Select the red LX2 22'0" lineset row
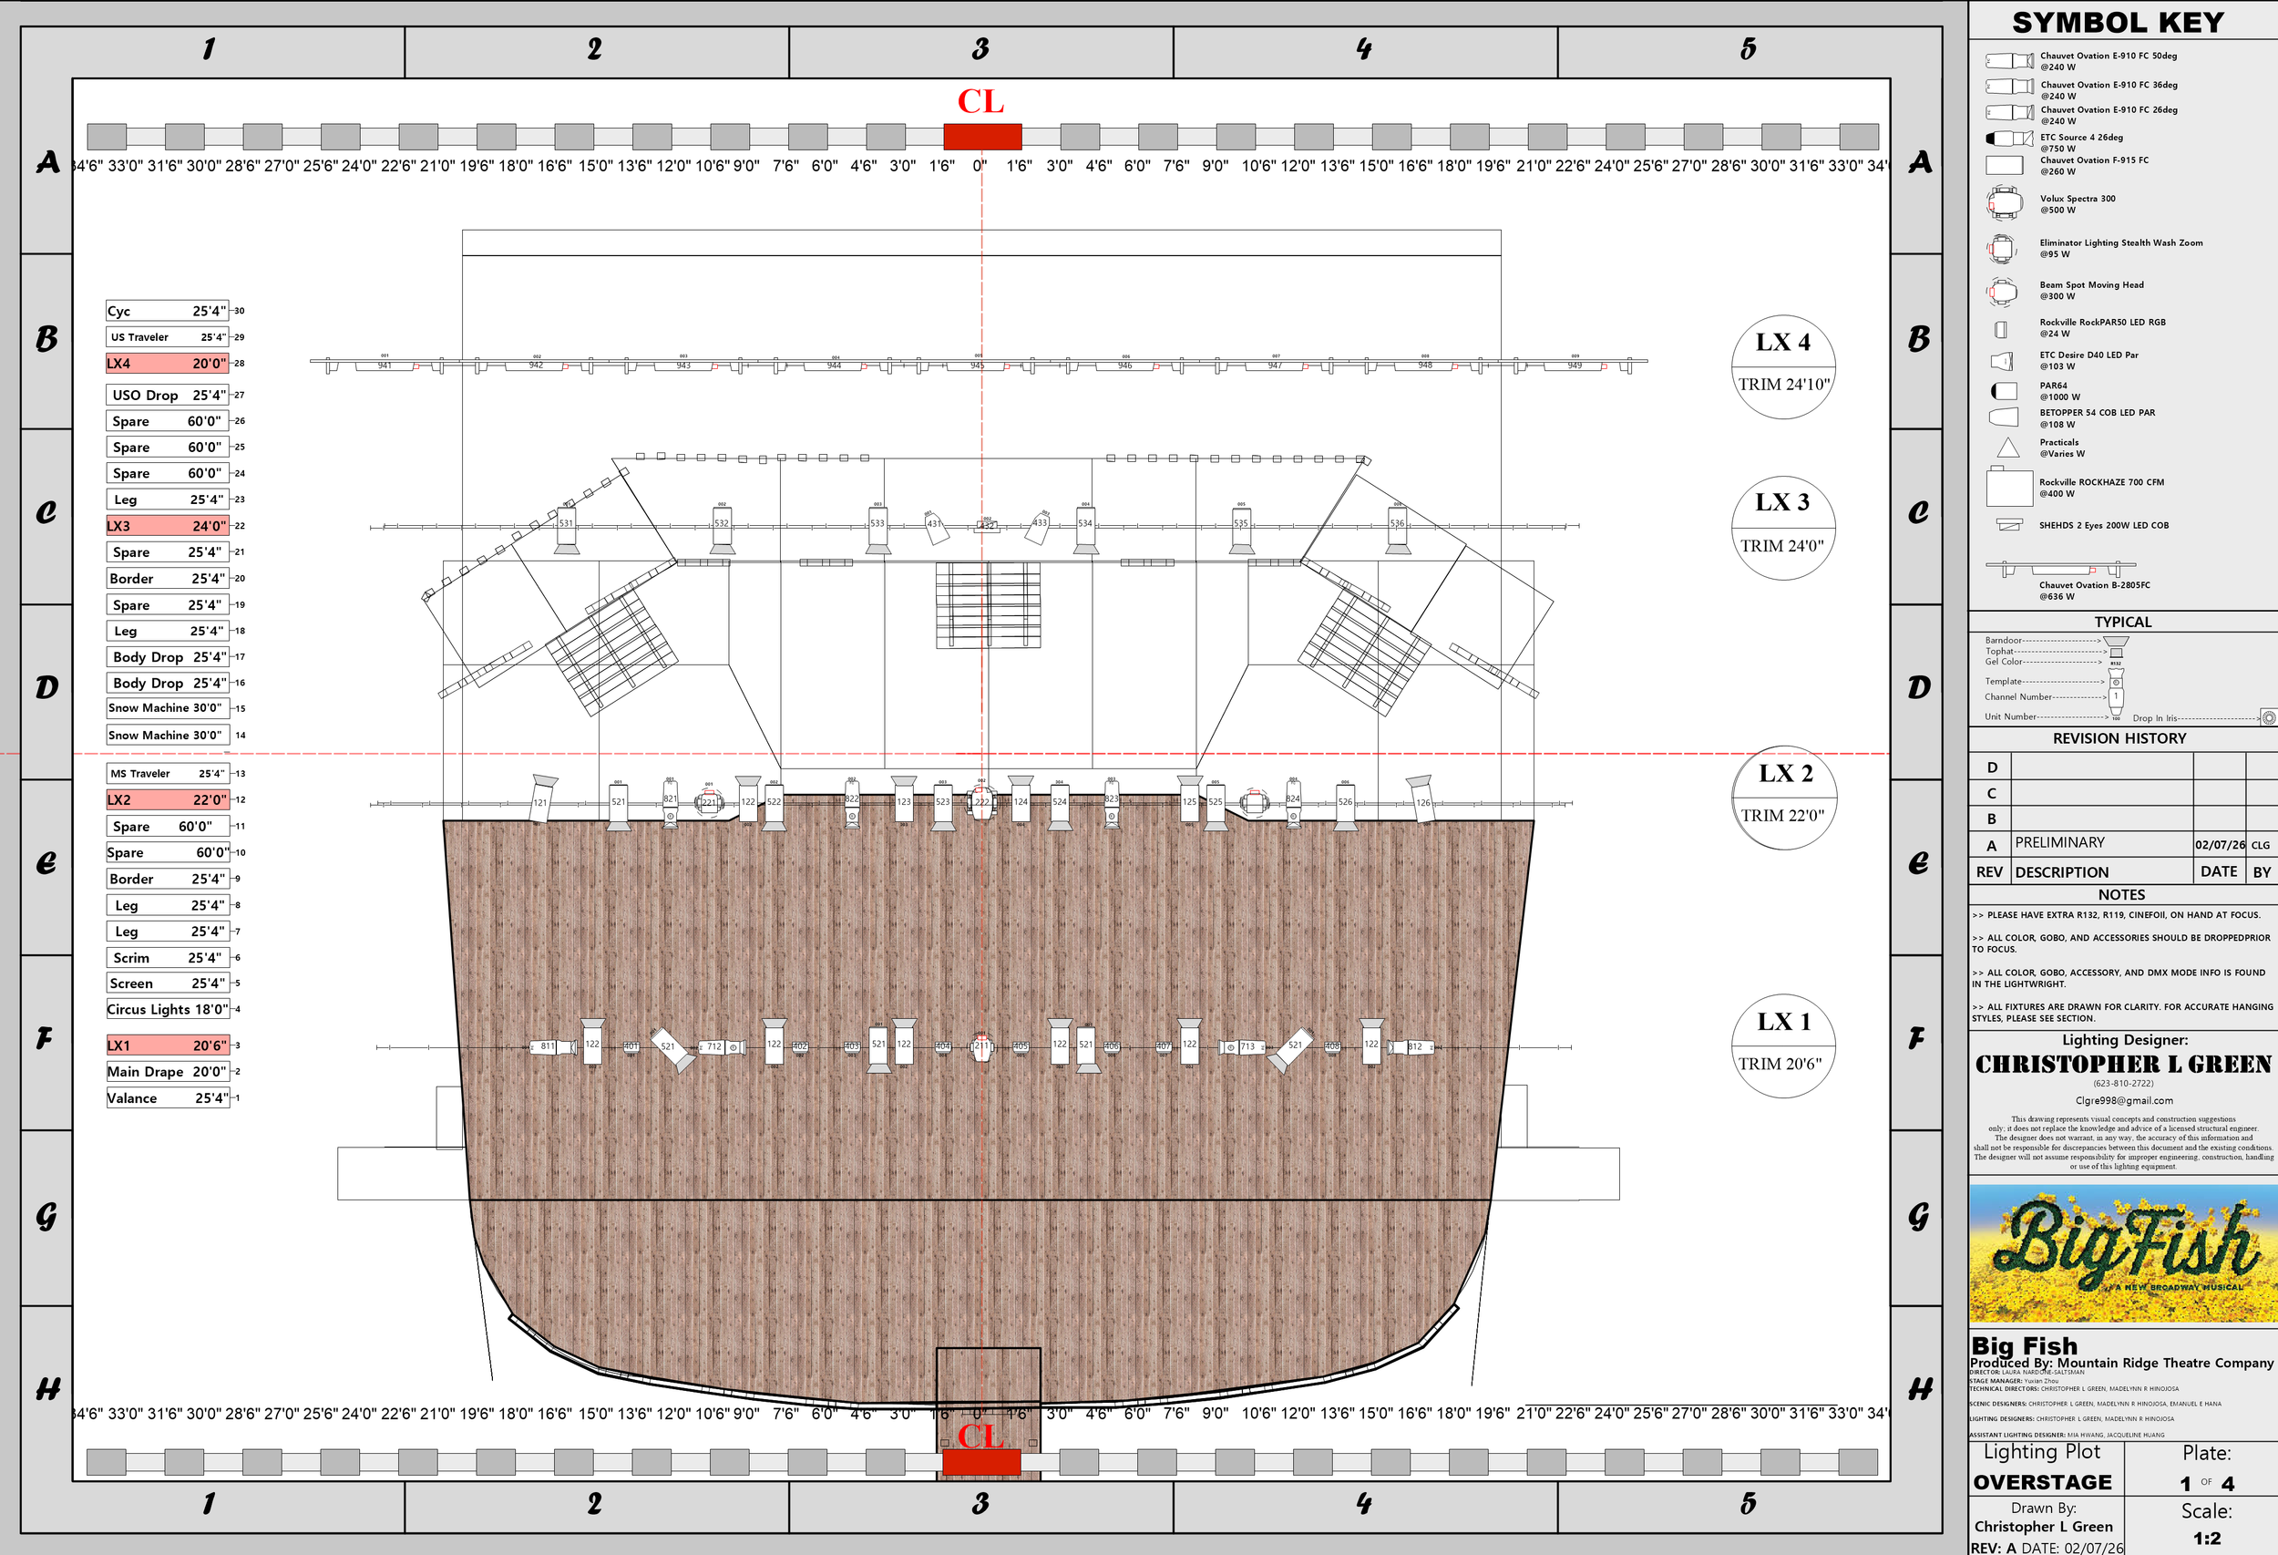 coord(167,799)
